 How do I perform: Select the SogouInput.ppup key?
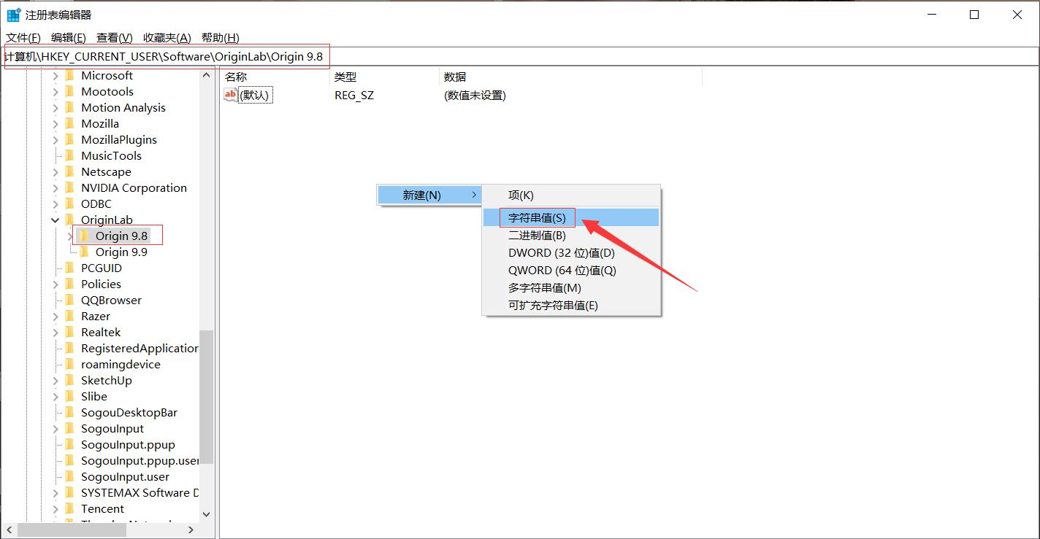(128, 445)
